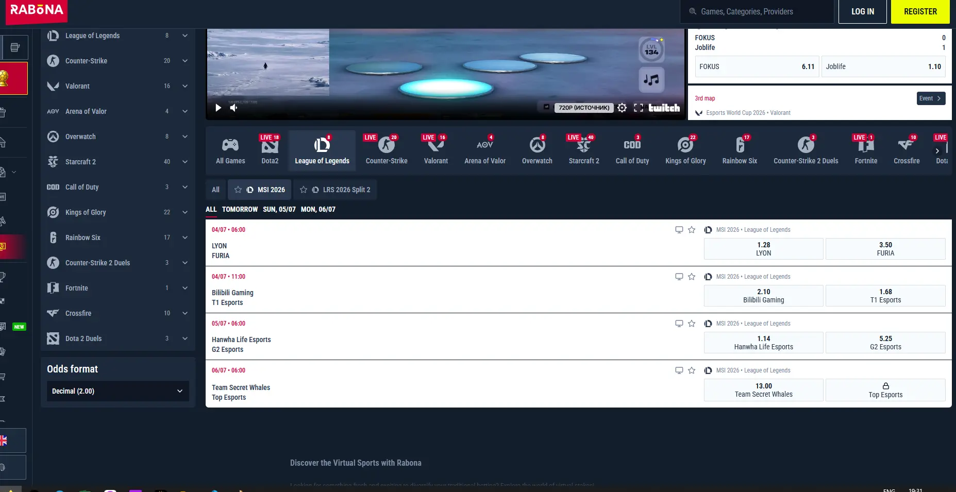The width and height of the screenshot is (956, 492).
Task: Favorite the Team Secret Whales match
Action: pos(692,370)
